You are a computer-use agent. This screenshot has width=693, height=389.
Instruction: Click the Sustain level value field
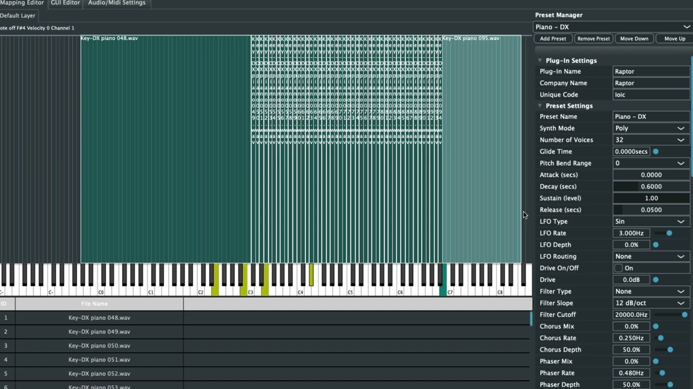[652, 198]
